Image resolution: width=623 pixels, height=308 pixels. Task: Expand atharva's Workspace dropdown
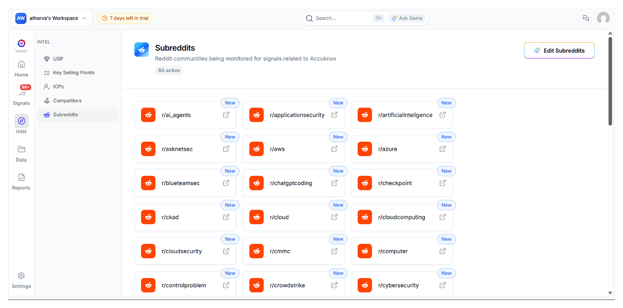point(53,18)
